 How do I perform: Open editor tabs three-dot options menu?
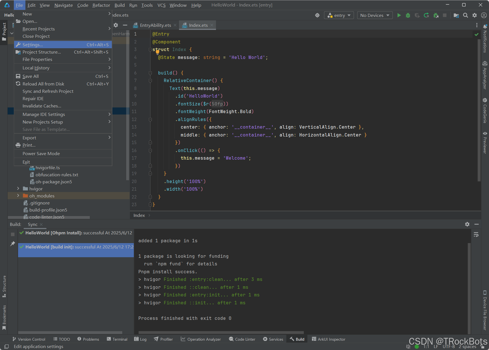(477, 25)
